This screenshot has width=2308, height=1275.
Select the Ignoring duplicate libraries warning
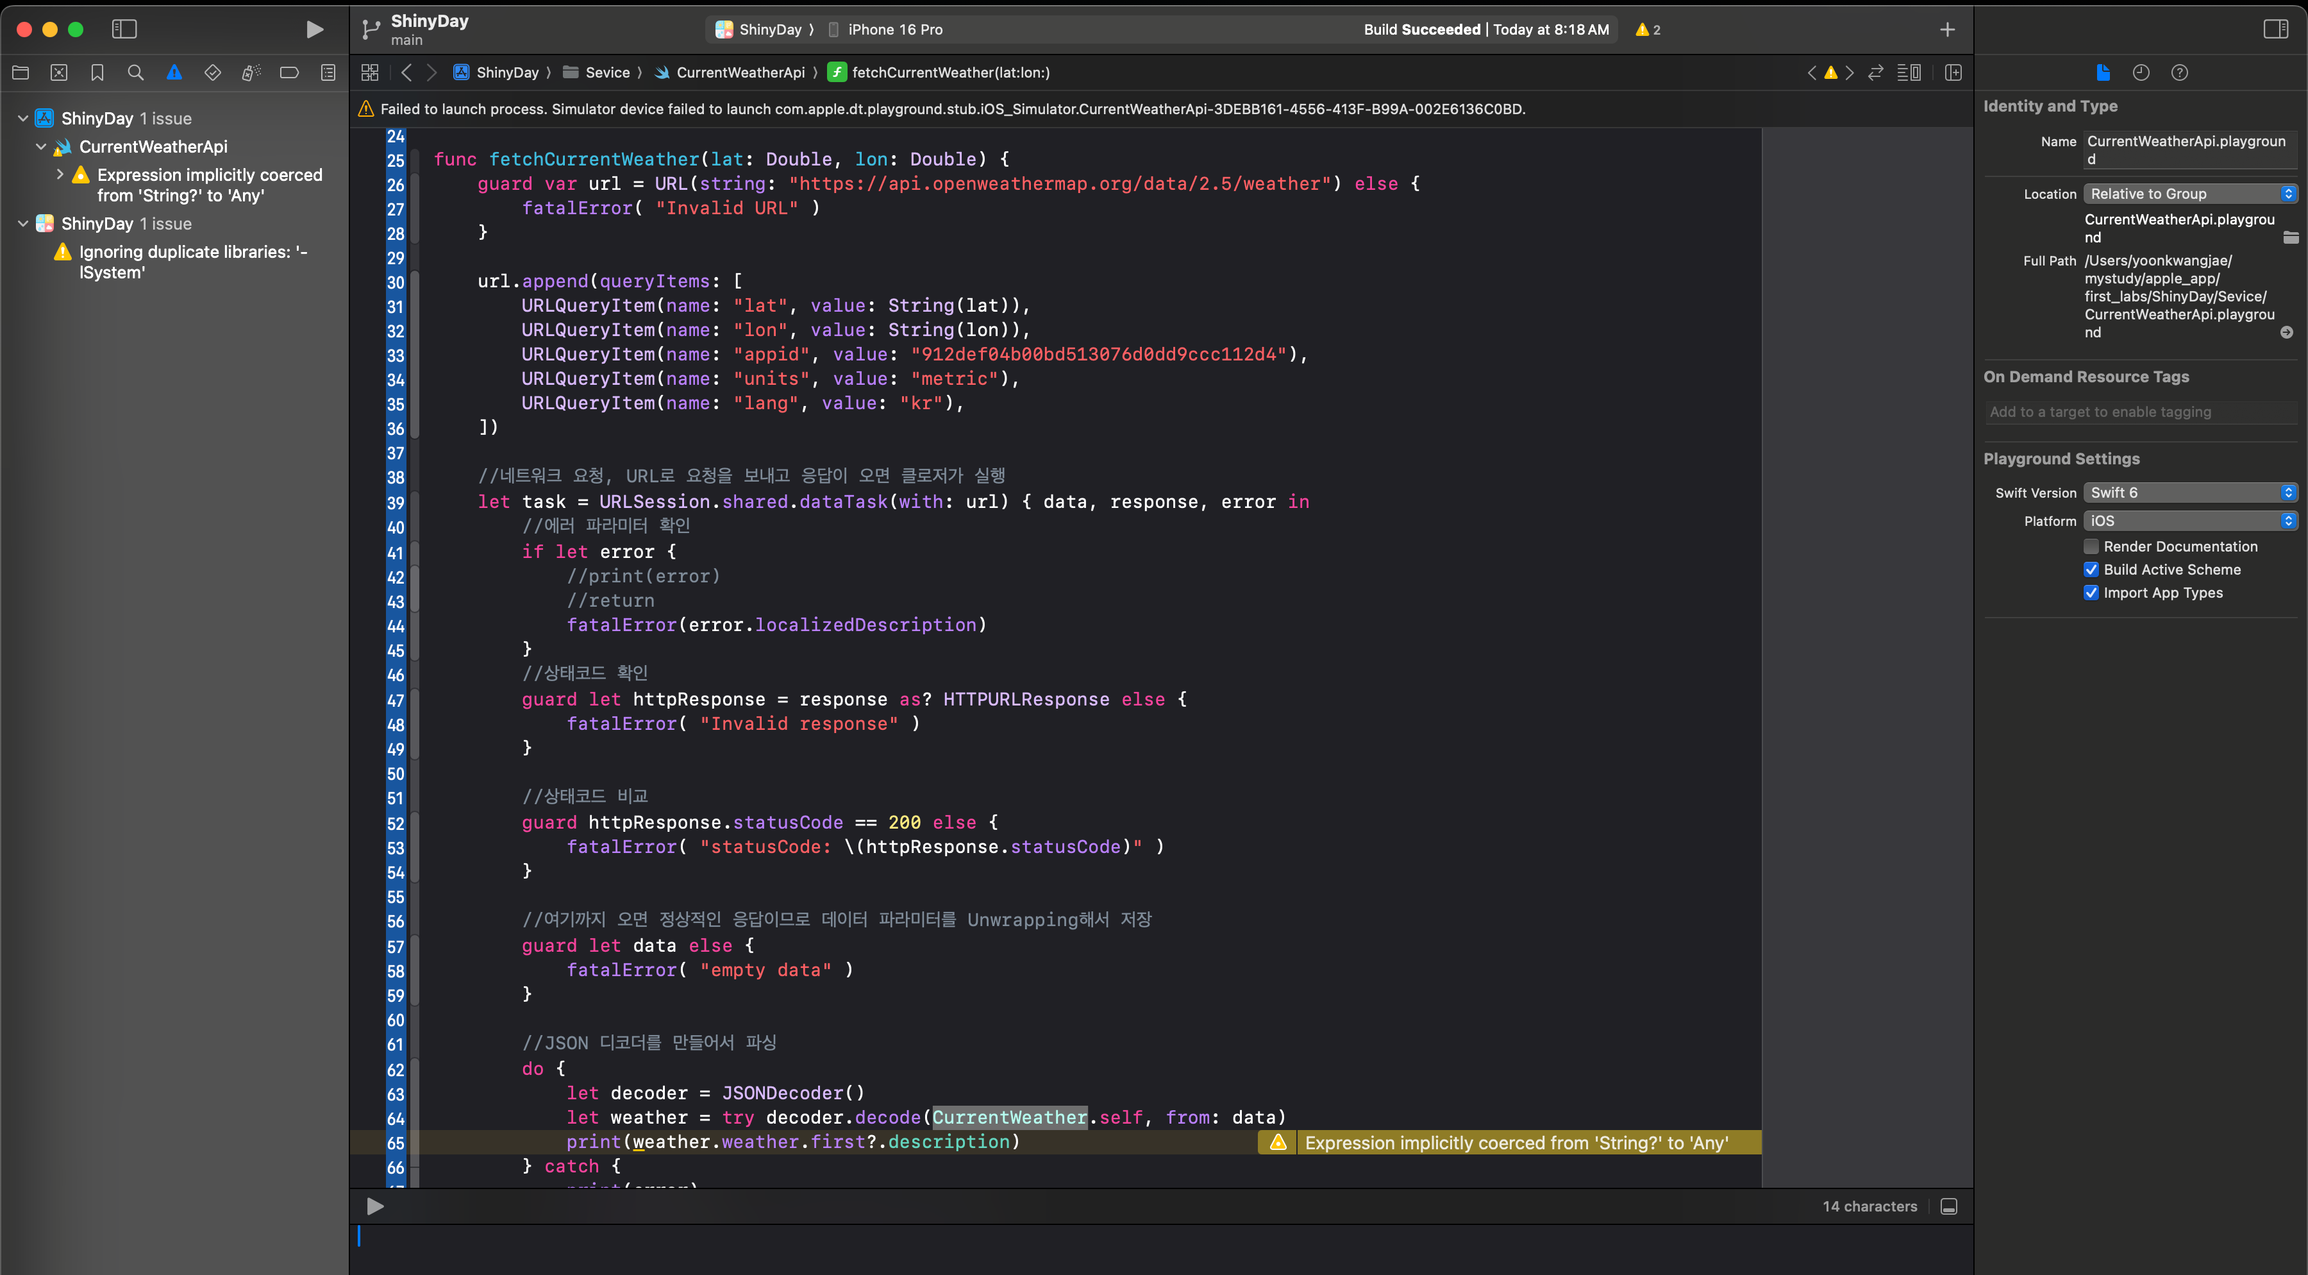192,262
